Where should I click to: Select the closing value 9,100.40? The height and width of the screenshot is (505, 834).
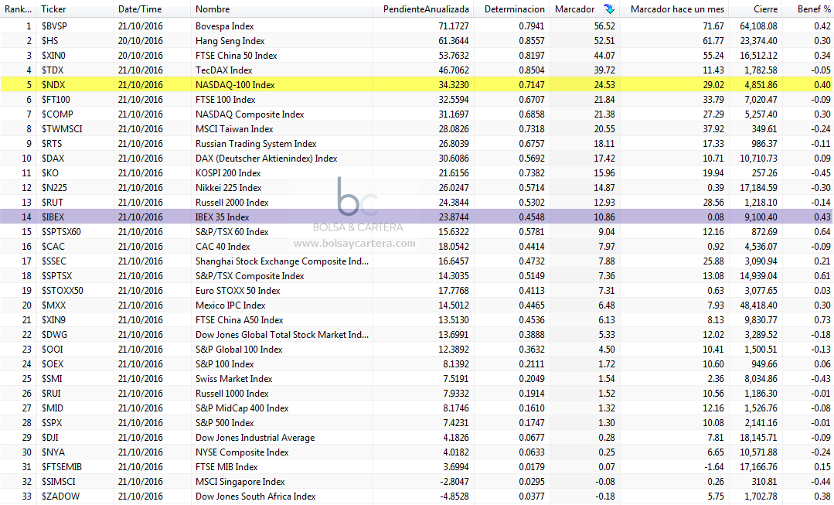(x=761, y=217)
